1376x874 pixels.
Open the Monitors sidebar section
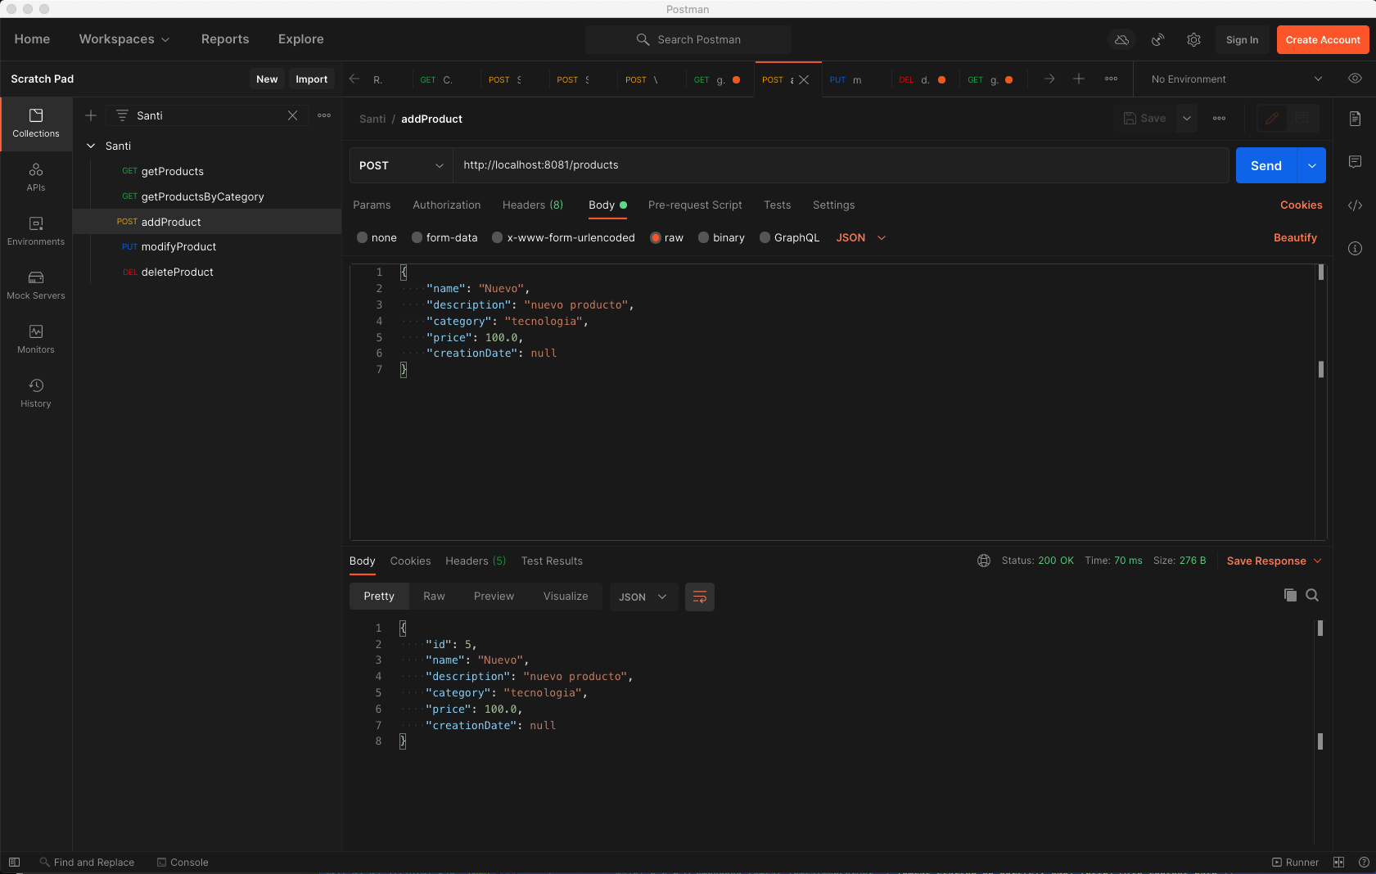pyautogui.click(x=36, y=339)
